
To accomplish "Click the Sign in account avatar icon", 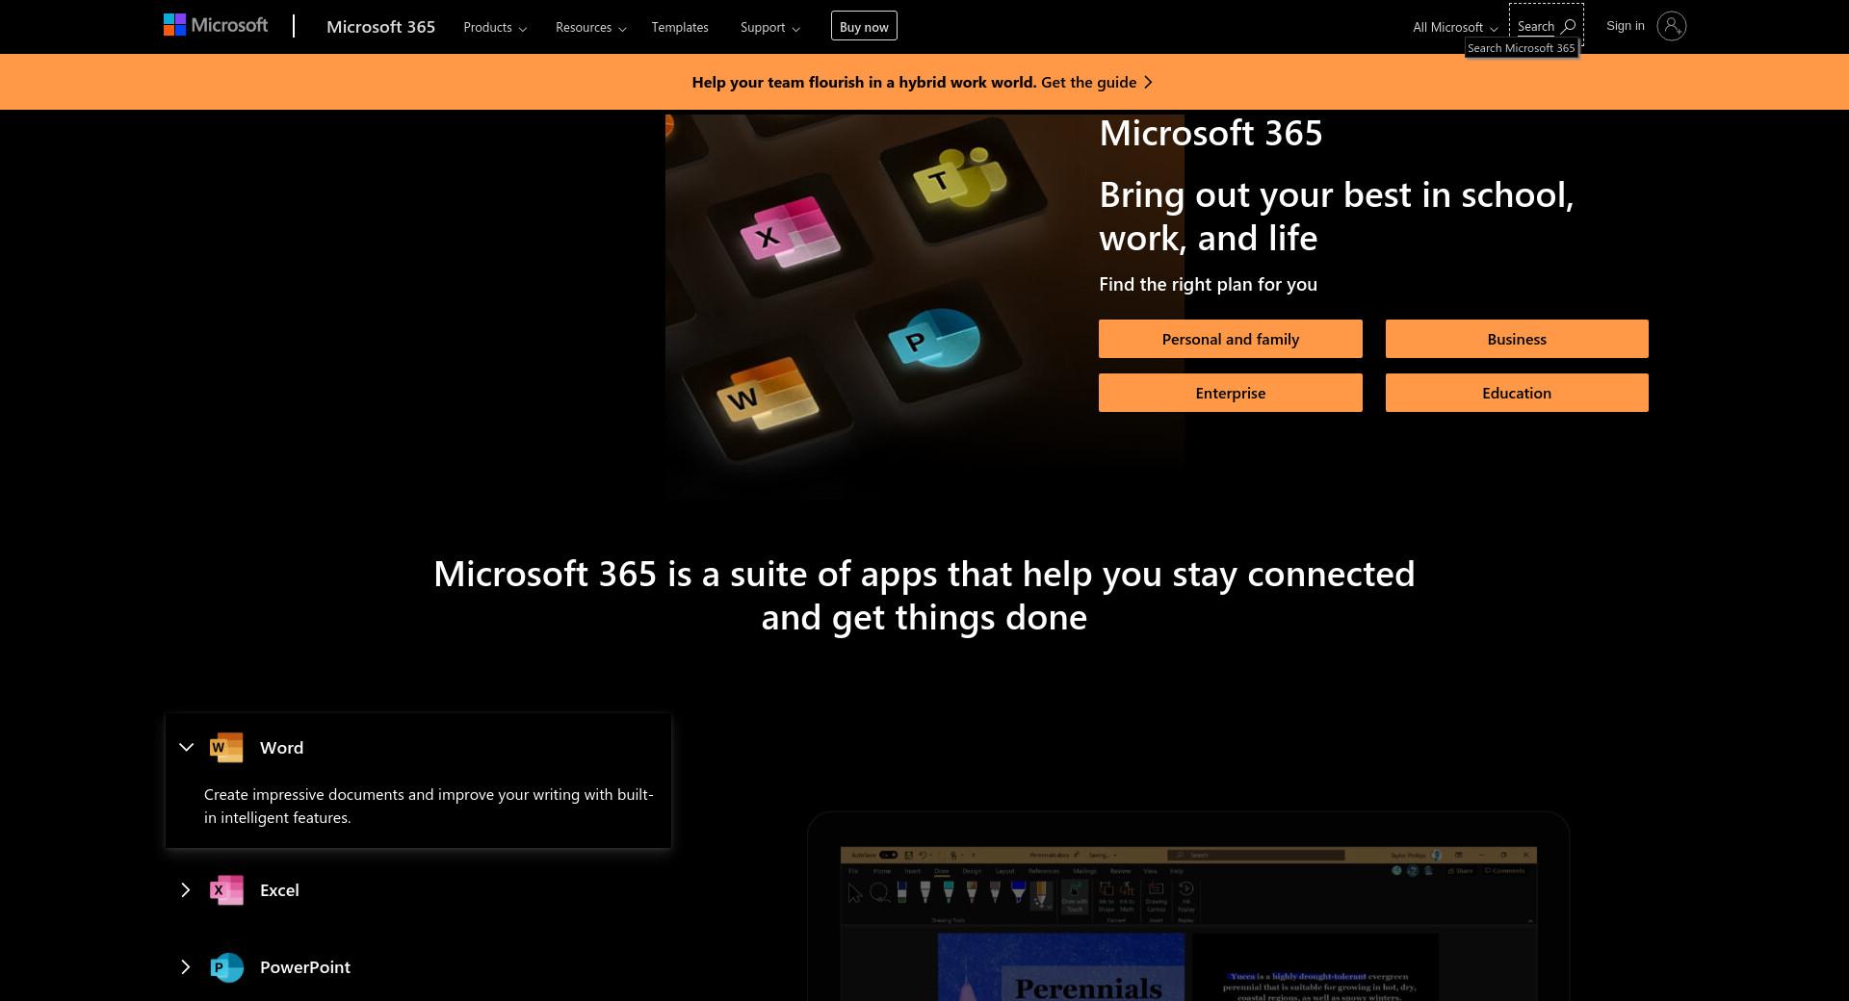I will pyautogui.click(x=1671, y=26).
